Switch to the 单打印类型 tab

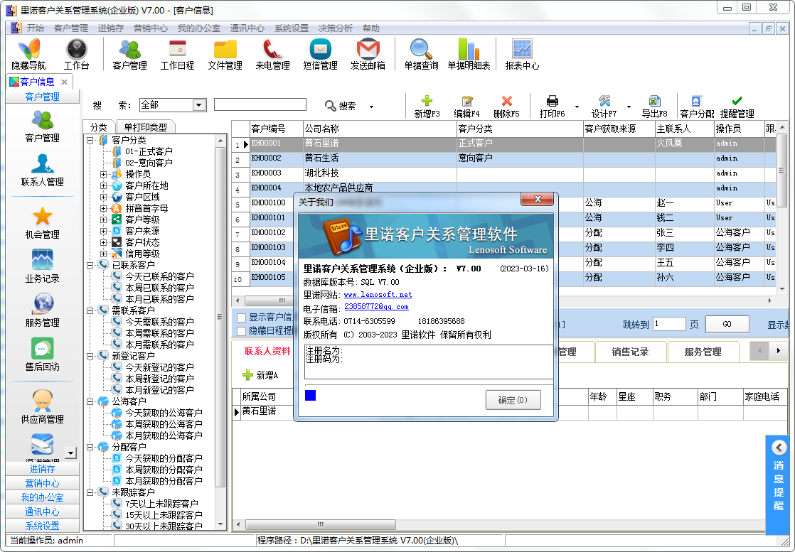(146, 126)
